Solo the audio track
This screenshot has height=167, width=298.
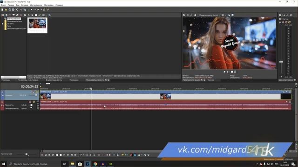coord(34,102)
